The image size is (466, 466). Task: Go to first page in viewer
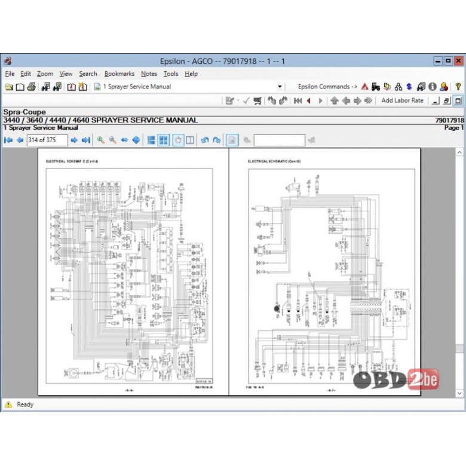pyautogui.click(x=8, y=140)
